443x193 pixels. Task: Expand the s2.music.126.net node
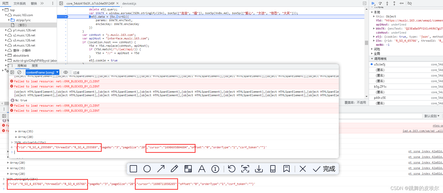[x=6, y=35]
